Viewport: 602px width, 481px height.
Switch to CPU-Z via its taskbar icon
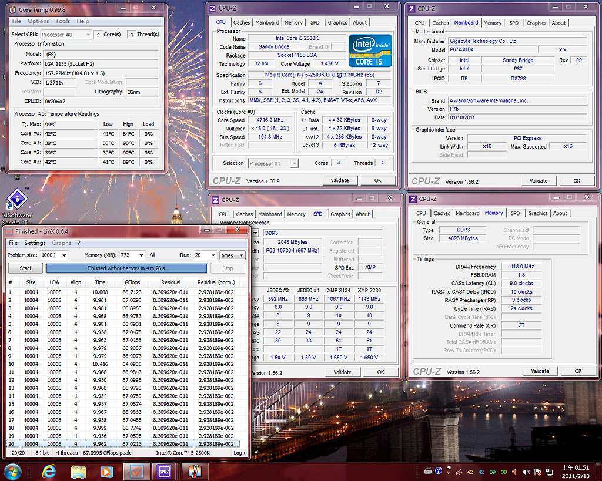point(165,472)
